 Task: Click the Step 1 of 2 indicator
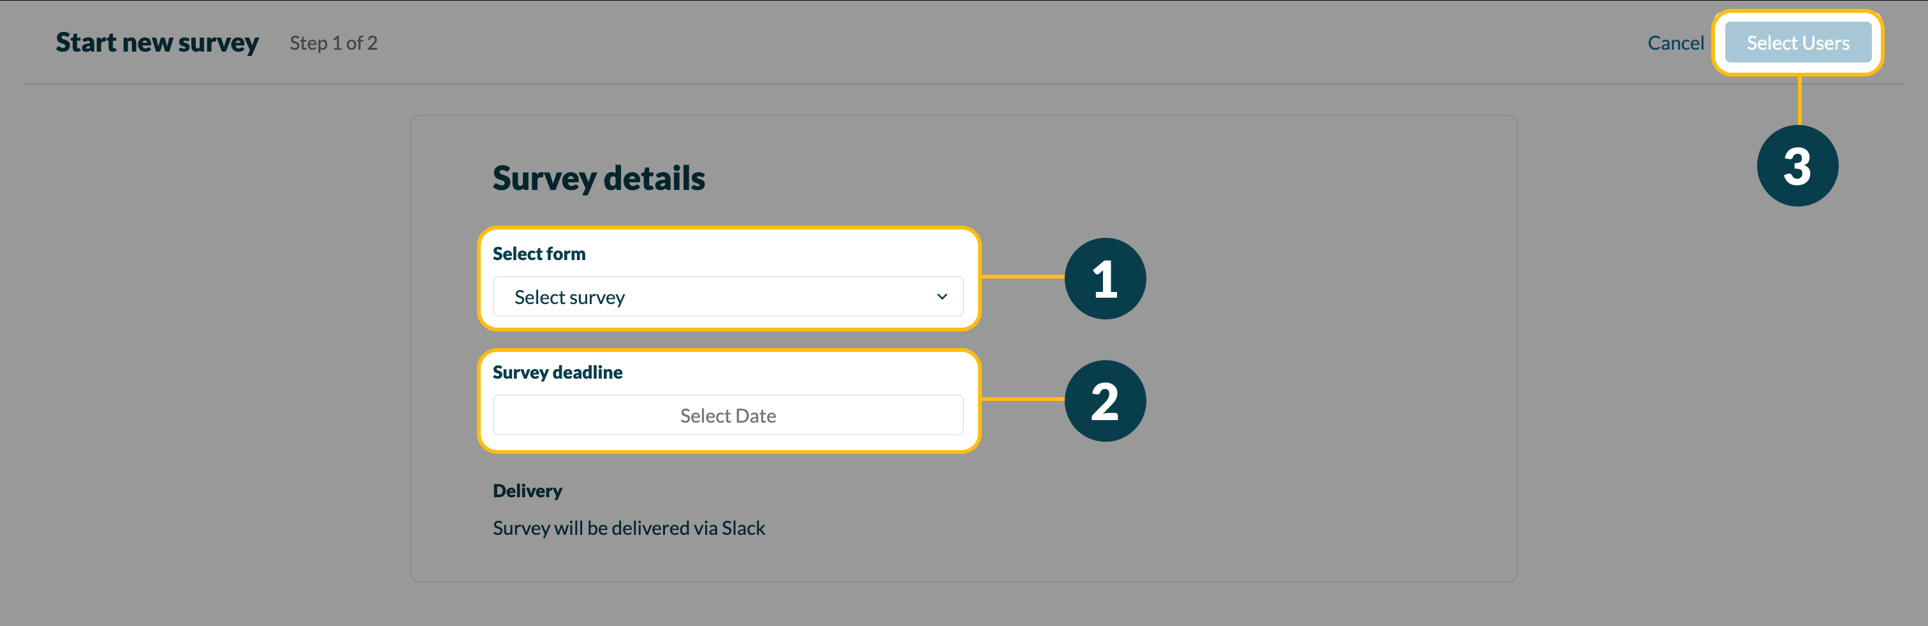click(333, 43)
